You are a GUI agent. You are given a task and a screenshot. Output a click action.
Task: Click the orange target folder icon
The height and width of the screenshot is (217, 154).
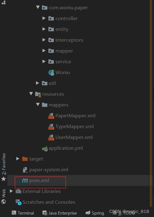(25, 159)
